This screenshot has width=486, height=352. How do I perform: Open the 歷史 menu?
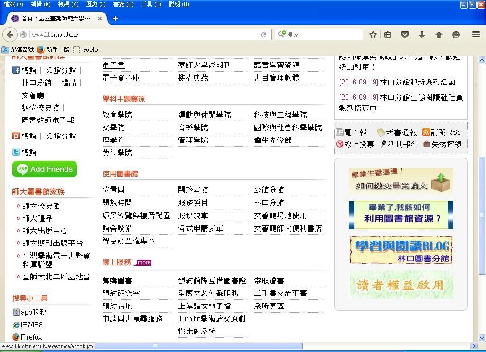[96, 4]
